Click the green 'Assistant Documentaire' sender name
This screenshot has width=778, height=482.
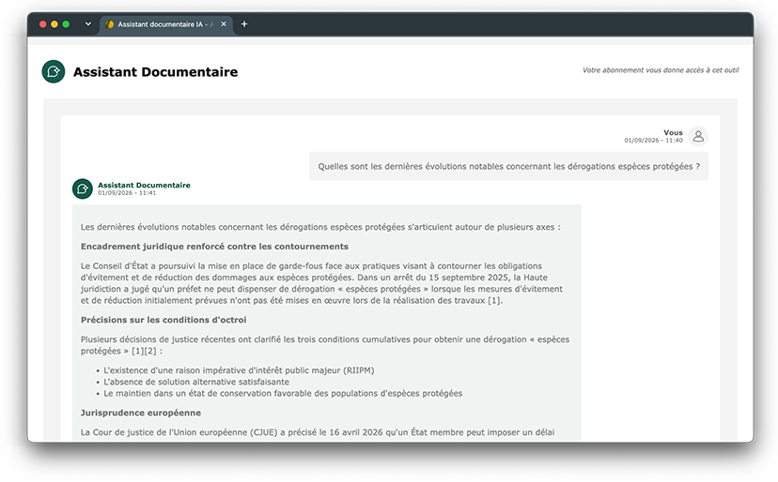144,185
